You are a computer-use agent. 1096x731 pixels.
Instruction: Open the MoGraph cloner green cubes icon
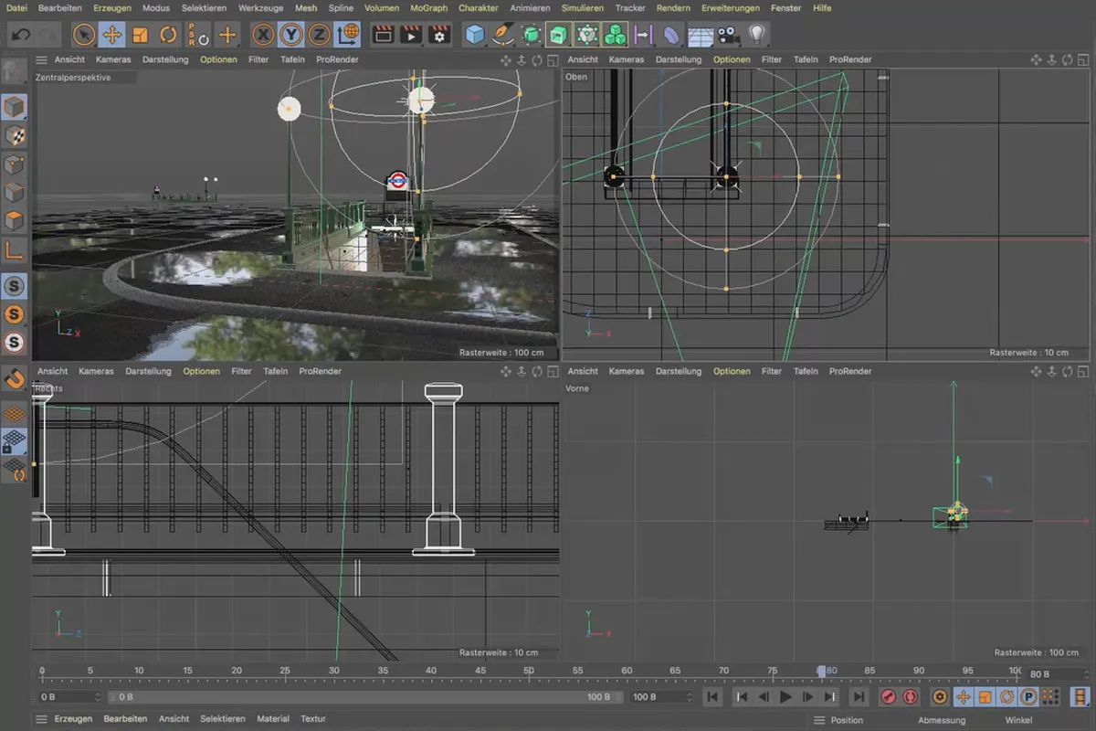tap(616, 35)
